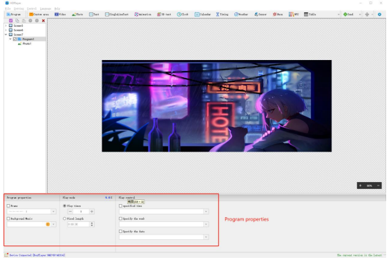Zoom out with the canvas minus button
This screenshot has height=262, width=391.
coord(379,185)
